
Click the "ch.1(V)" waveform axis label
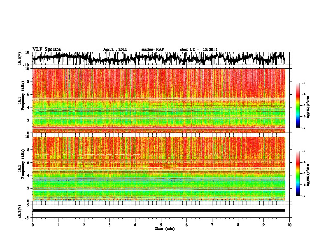[20, 58]
